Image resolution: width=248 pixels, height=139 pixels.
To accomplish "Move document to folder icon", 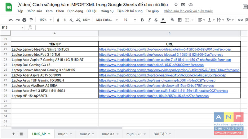I will click(x=183, y=5).
